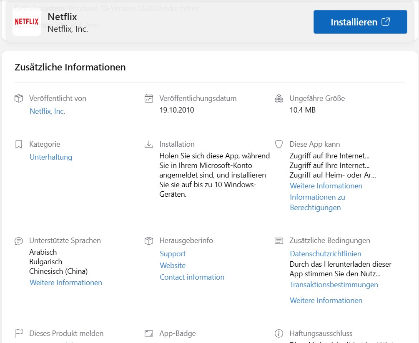Image resolution: width=419 pixels, height=343 pixels.
Task: Click the size value 10,4 MB
Action: coord(303,110)
